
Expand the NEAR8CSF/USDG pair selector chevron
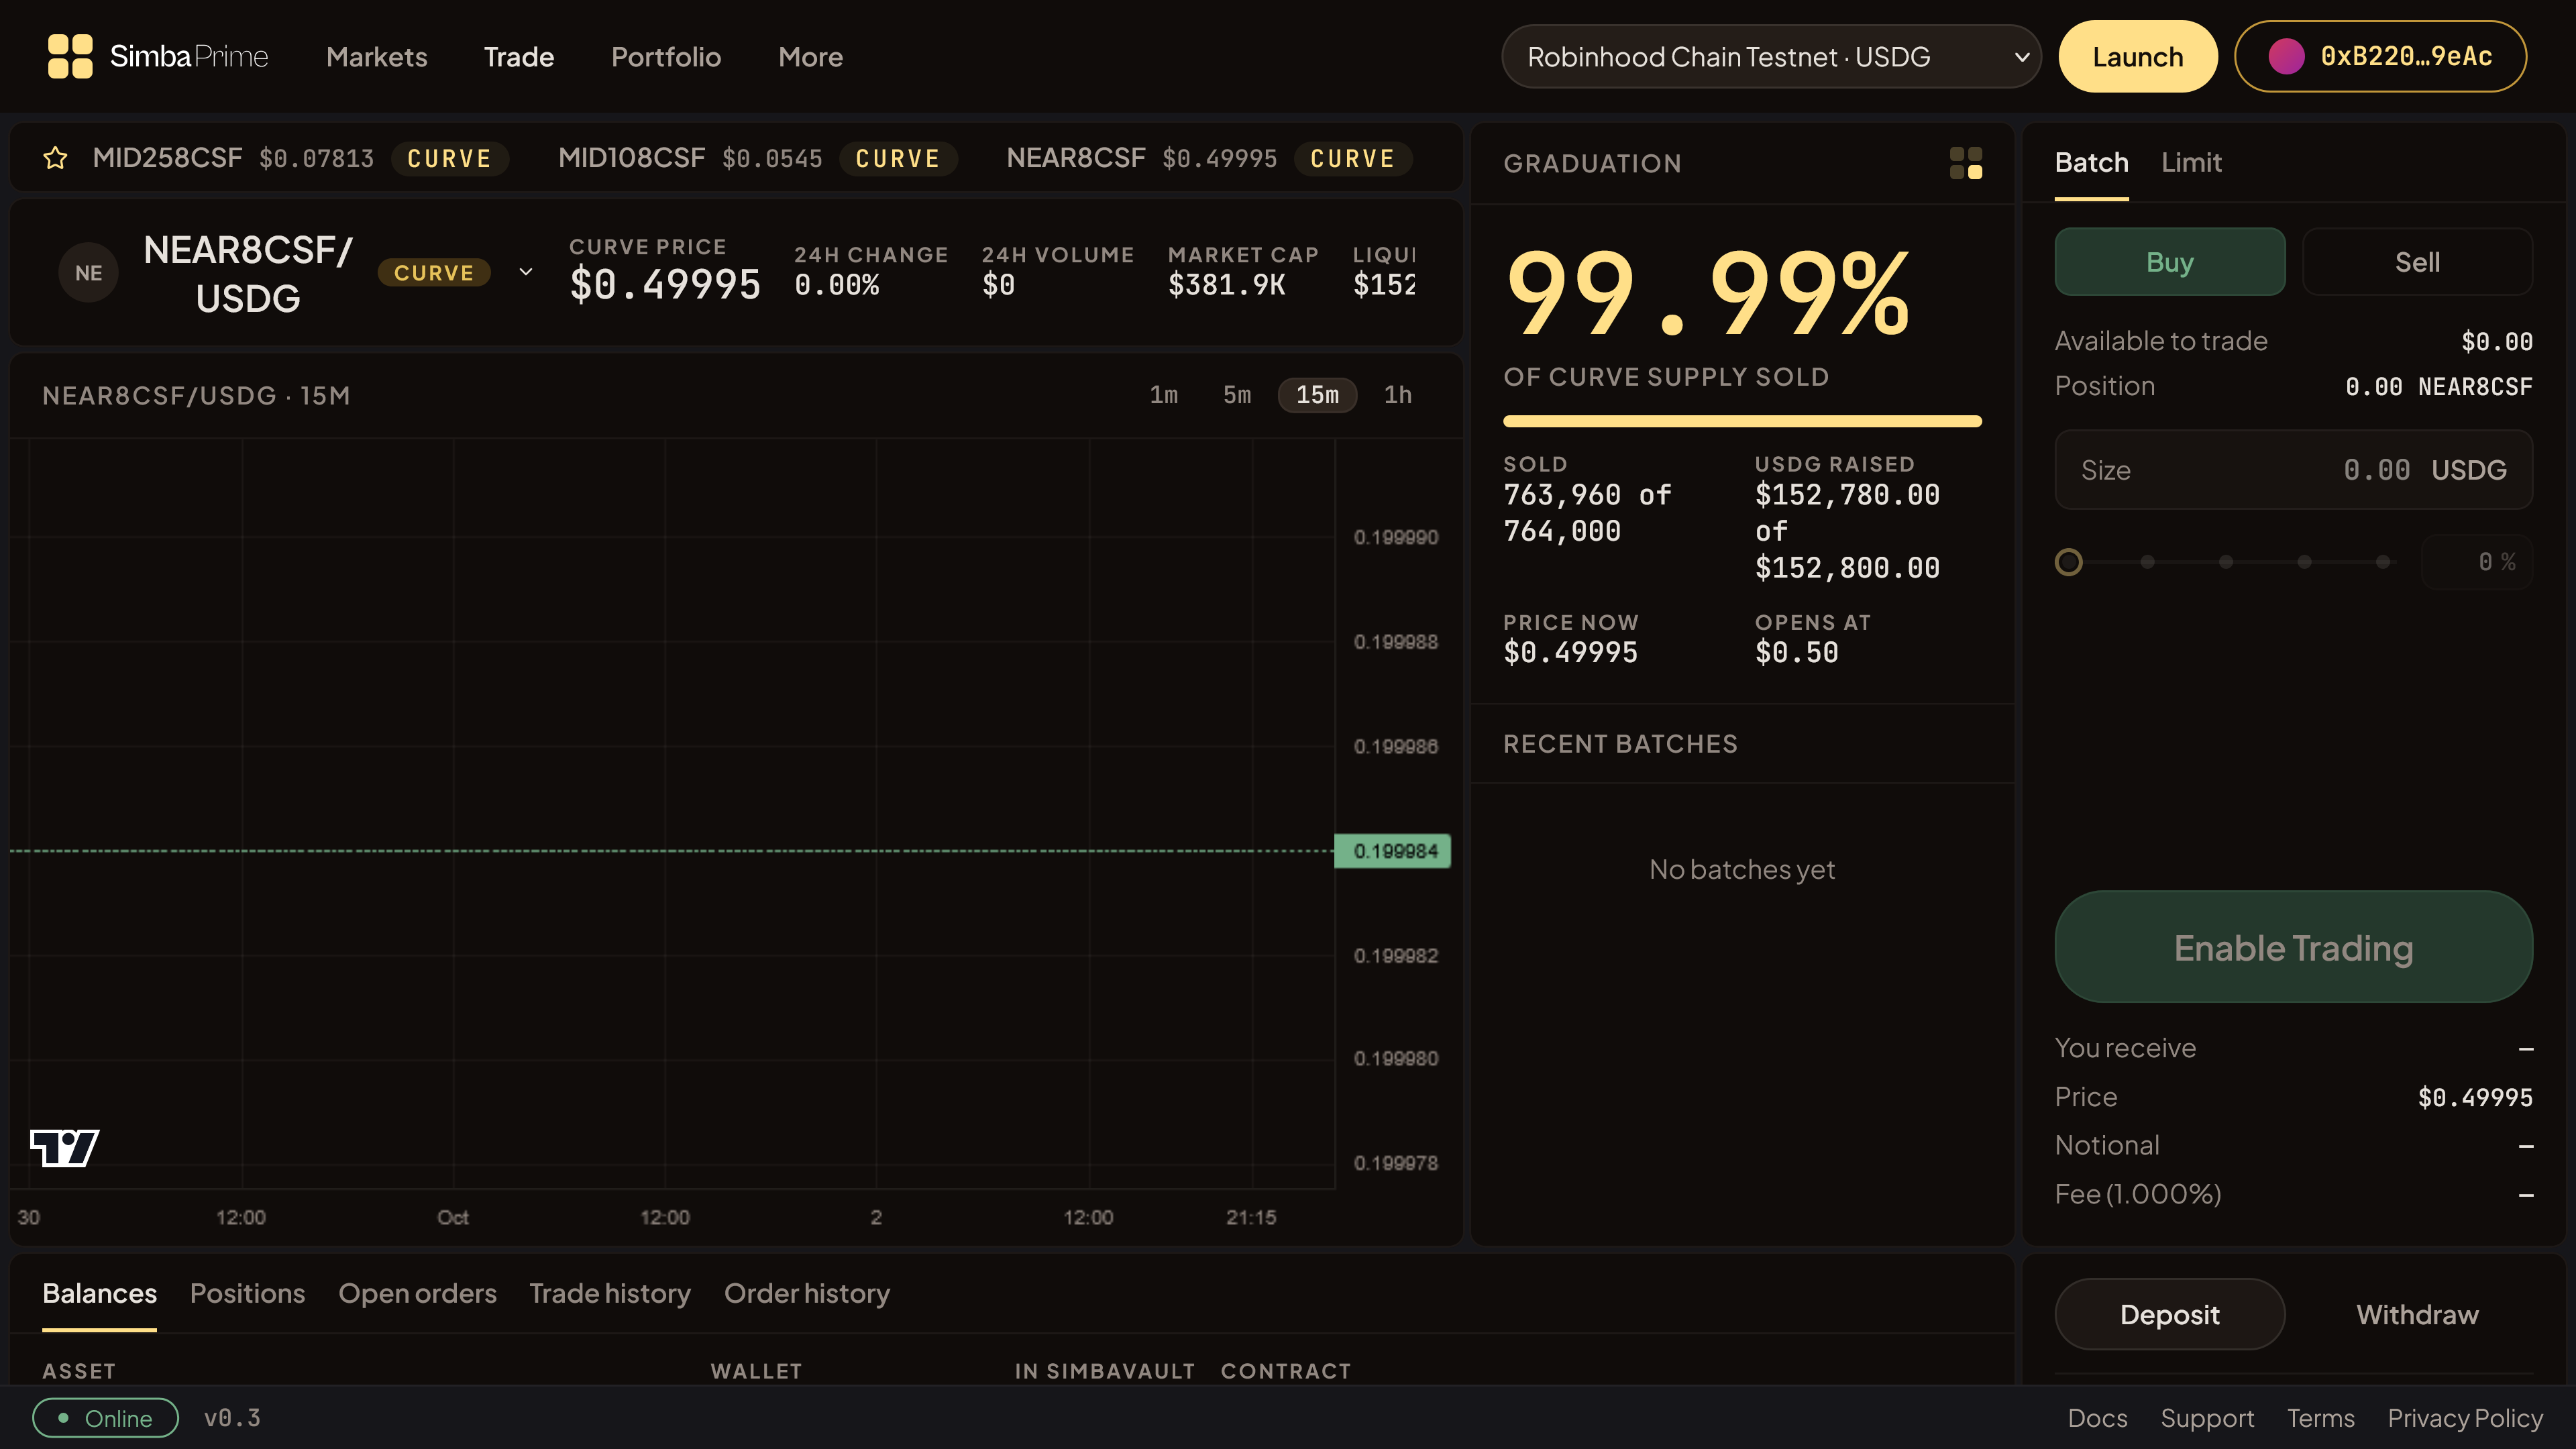pos(526,272)
